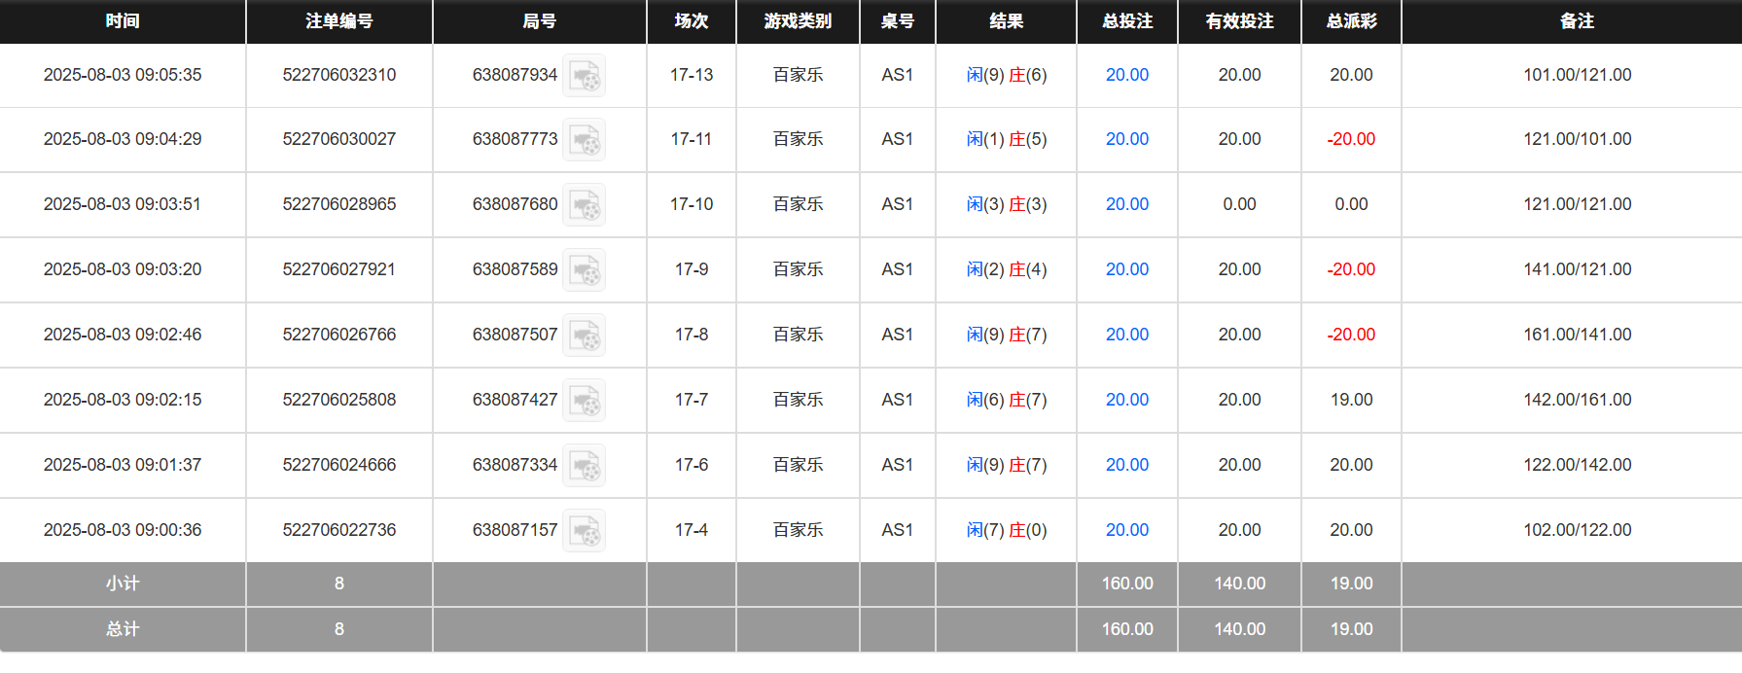Select order number 522706026766
This screenshot has height=673, width=1742.
tap(338, 335)
